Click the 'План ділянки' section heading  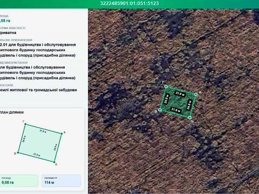pyautogui.click(x=12, y=112)
